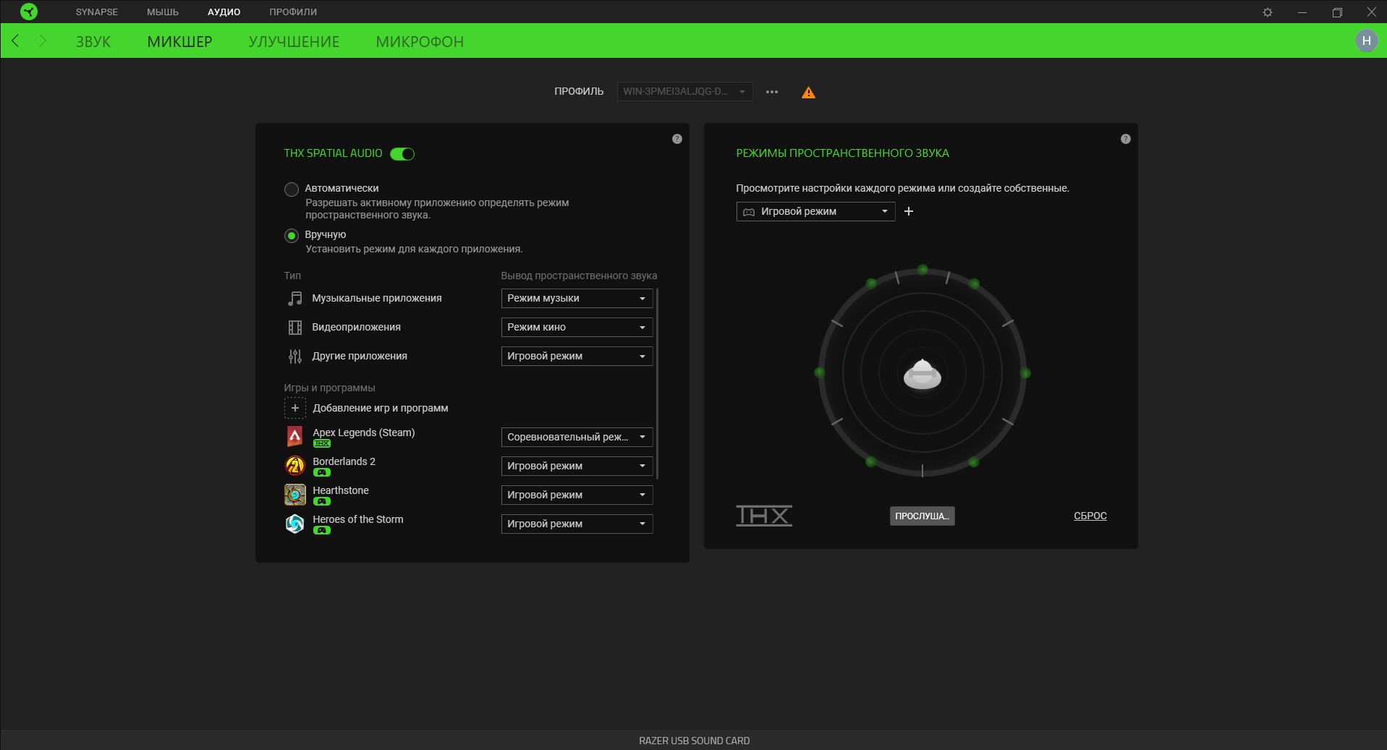Open Borderlands 2 spatial mode dropdown
Image resolution: width=1387 pixels, height=750 pixels.
(577, 466)
